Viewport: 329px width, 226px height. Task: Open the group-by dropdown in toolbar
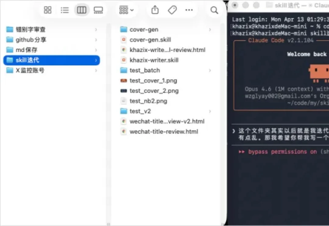(126, 10)
